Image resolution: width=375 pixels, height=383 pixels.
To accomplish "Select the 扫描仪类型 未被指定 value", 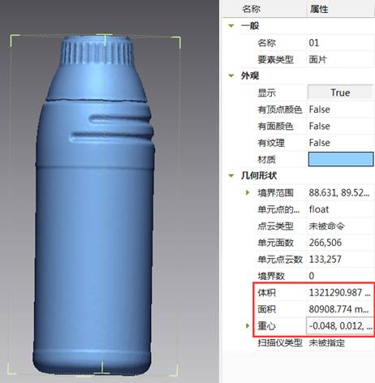I will (x=327, y=343).
